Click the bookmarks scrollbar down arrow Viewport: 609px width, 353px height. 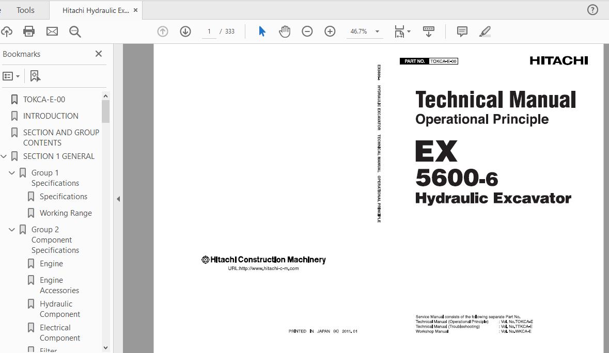pos(106,348)
